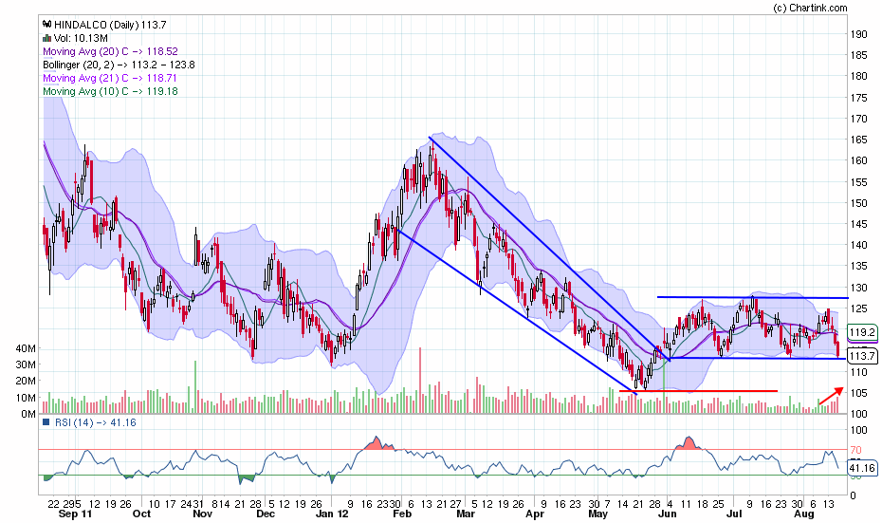Click the Jul month label
The width and height of the screenshot is (882, 523).
pos(734,514)
